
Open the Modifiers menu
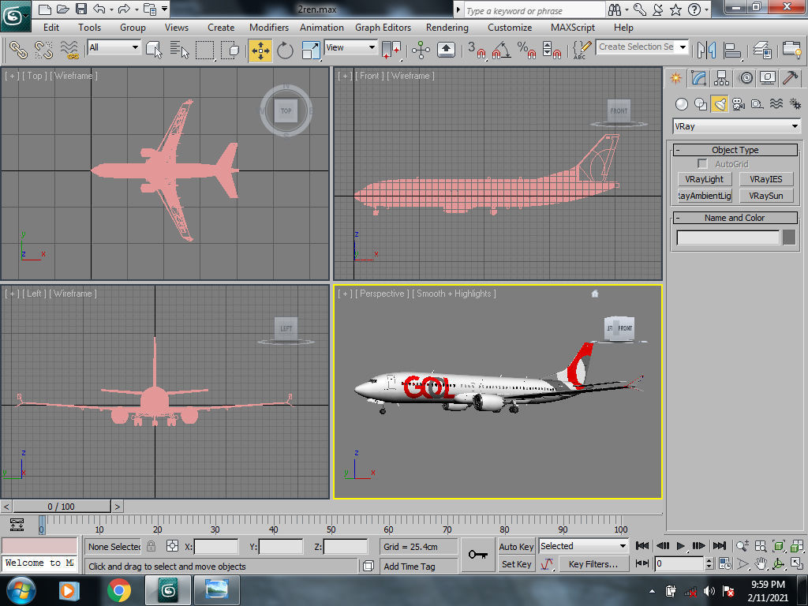pyautogui.click(x=268, y=28)
